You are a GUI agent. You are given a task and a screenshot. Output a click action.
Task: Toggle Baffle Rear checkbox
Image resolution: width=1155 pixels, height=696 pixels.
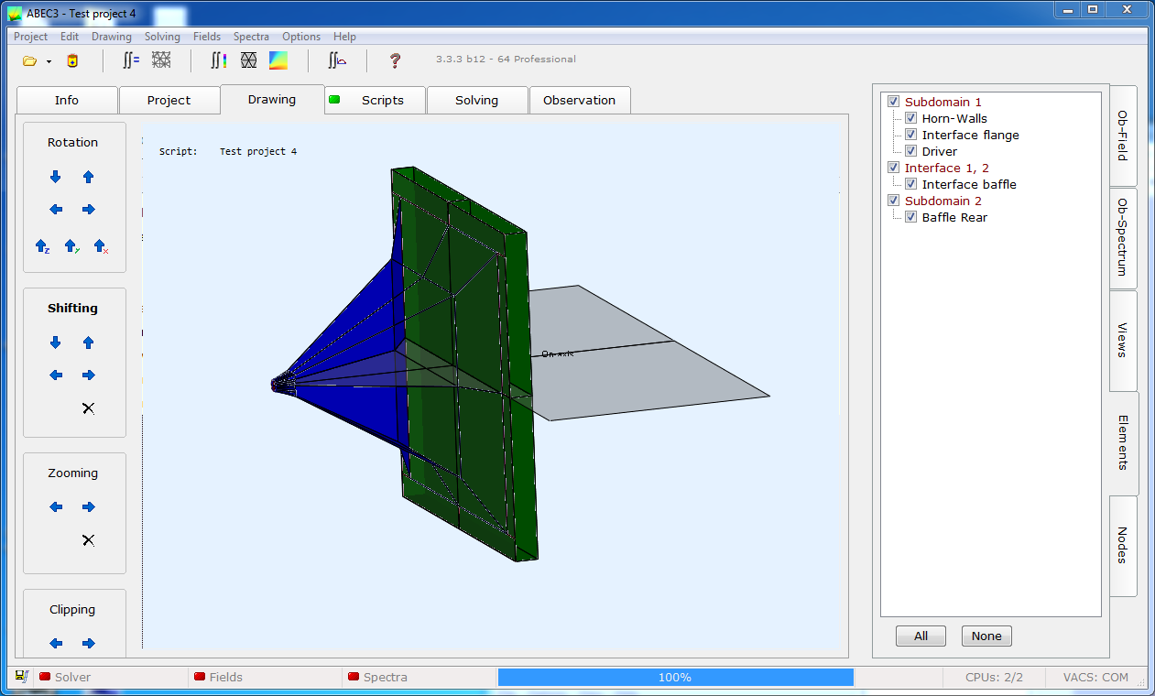[911, 217]
